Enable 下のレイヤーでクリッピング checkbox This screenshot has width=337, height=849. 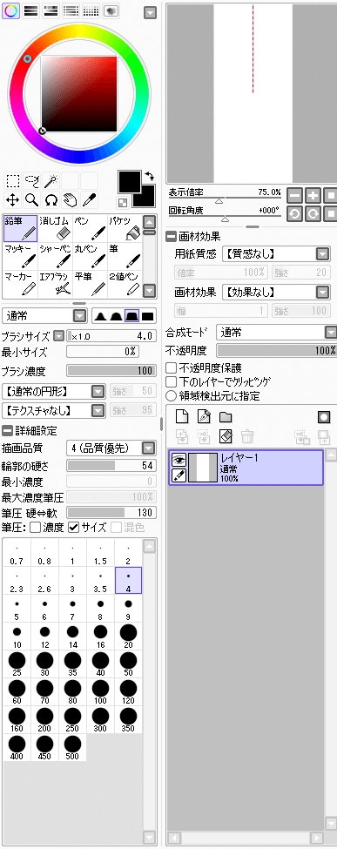172,381
